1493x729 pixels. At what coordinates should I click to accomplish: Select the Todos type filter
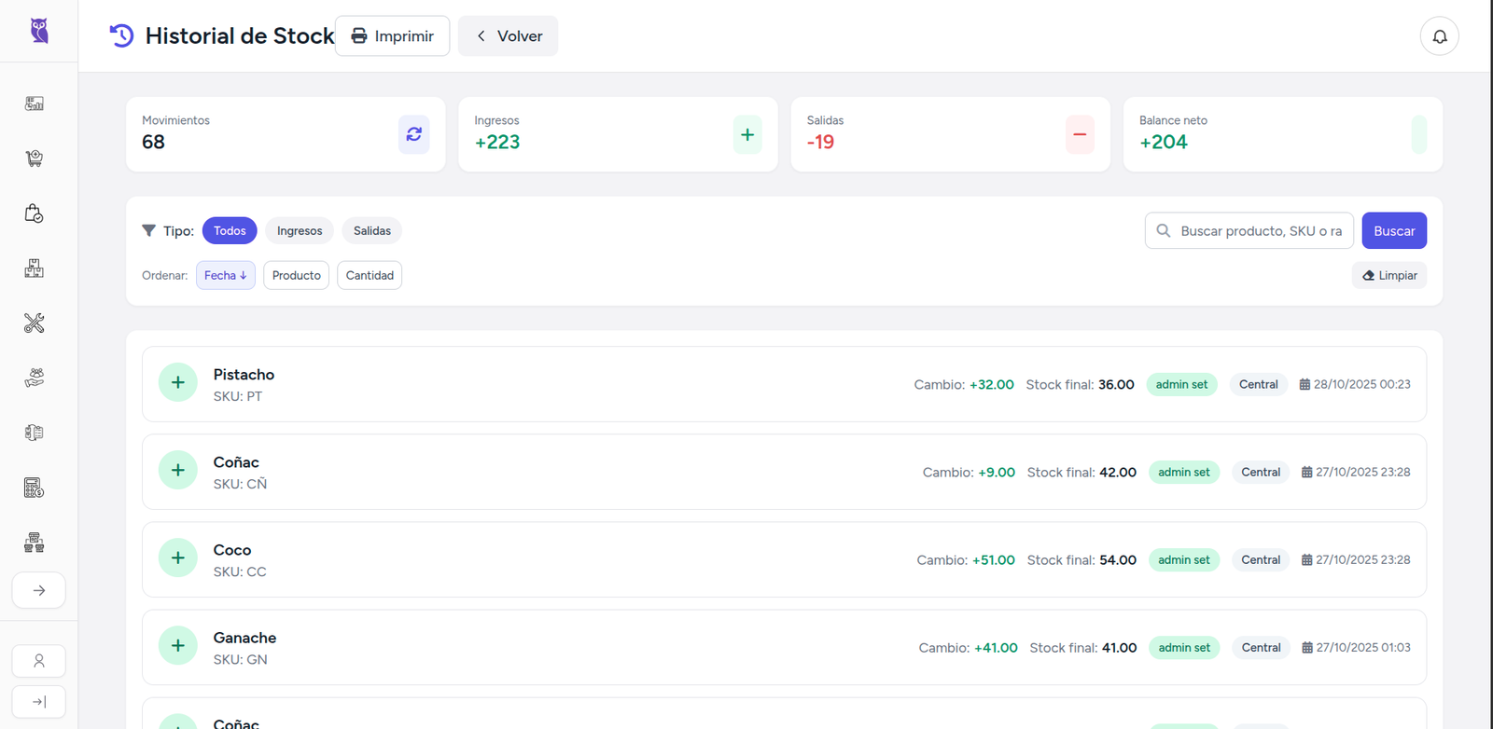(230, 231)
